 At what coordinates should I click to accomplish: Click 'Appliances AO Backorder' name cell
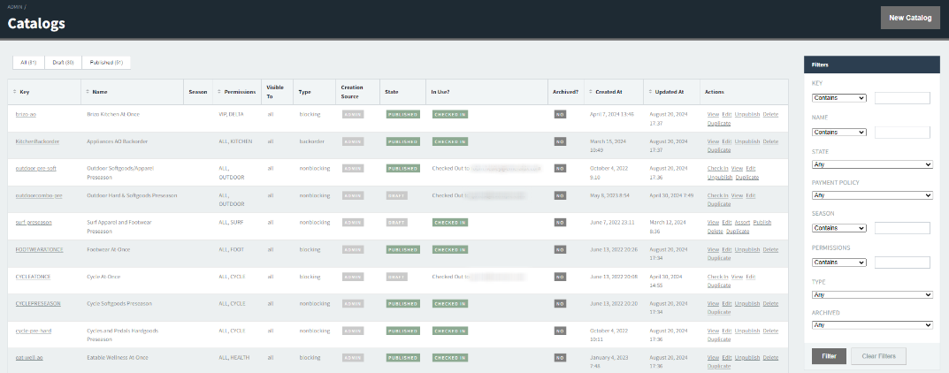click(x=118, y=141)
